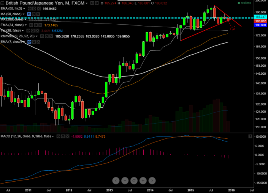Click the EMA (55, hlc3) indicator label

point(11,8)
